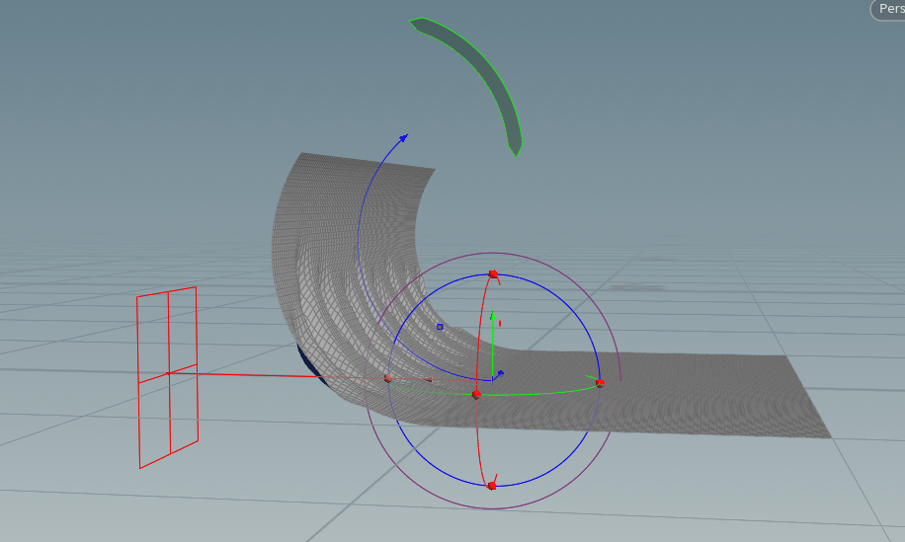Viewport: 905px width, 542px height.
Task: Click the red dot on green ring
Action: point(476,394)
